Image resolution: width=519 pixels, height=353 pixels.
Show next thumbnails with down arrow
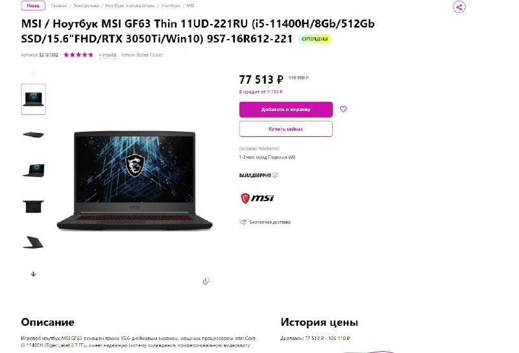pos(33,274)
